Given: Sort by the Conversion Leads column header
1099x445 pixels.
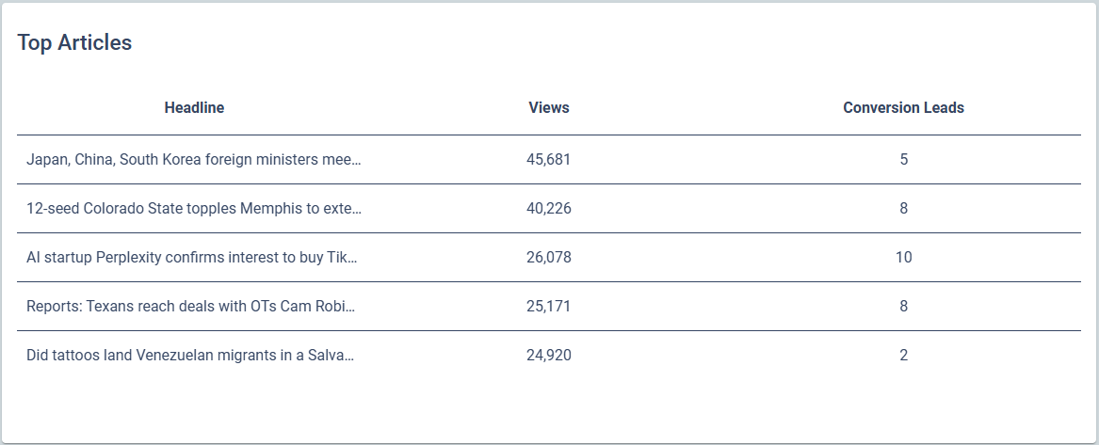Looking at the screenshot, I should 903,108.
